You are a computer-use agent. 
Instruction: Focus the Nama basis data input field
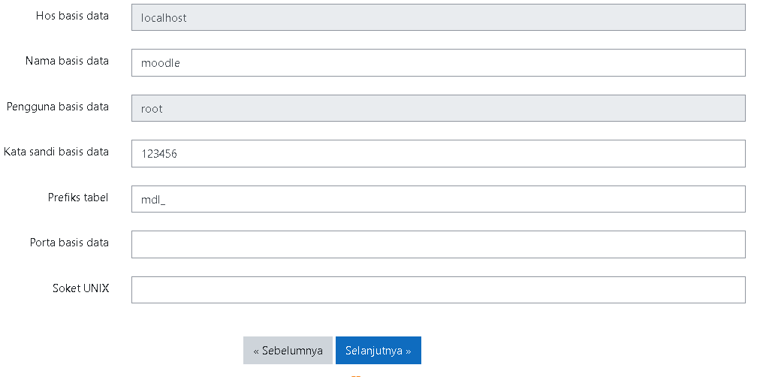pyautogui.click(x=438, y=62)
